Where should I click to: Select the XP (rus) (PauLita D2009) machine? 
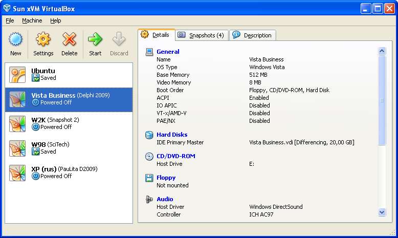coord(69,173)
